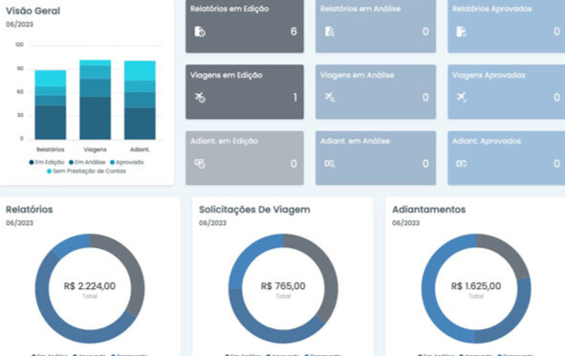Screen dimensions: 565x356
Task: Click the Relatórios em Análise magnifier icon
Action: [330, 32]
